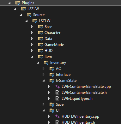
Task: Expand the AC folder
Action: [44, 69]
